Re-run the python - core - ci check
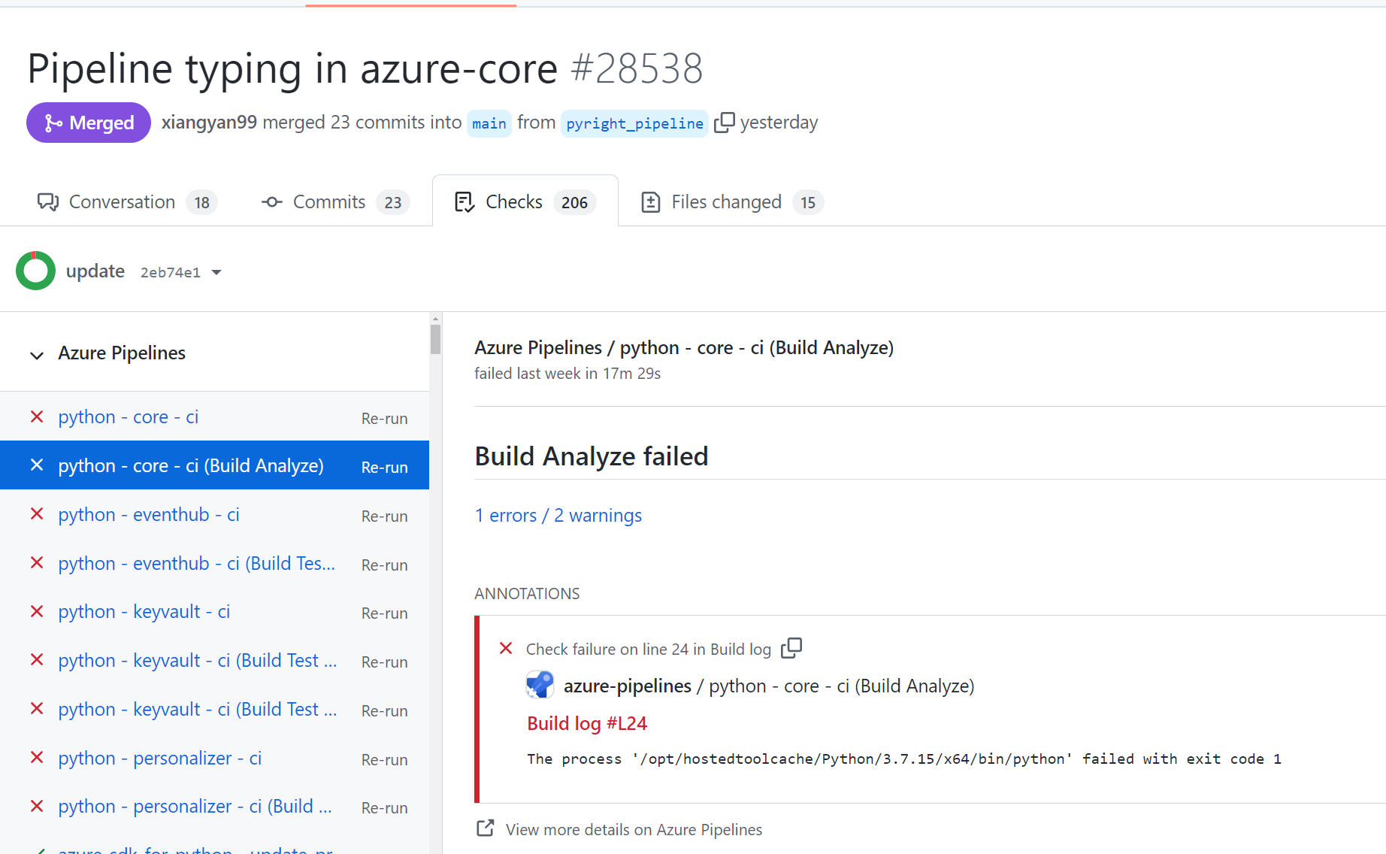 (384, 418)
